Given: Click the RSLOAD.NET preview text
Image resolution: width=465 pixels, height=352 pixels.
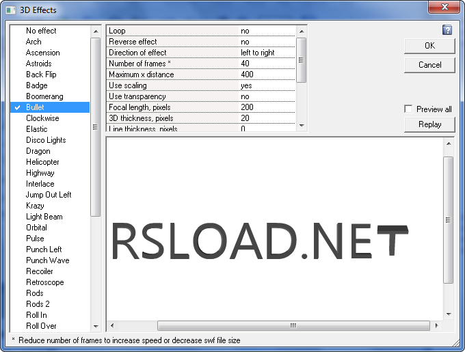Looking at the screenshot, I should (260, 241).
